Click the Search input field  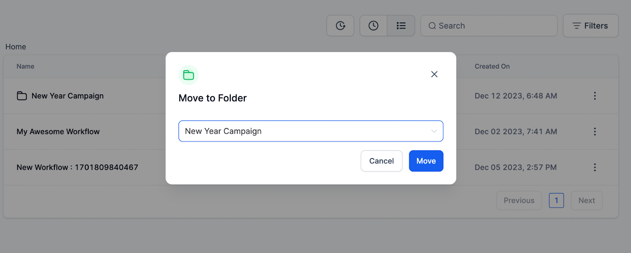[489, 26]
